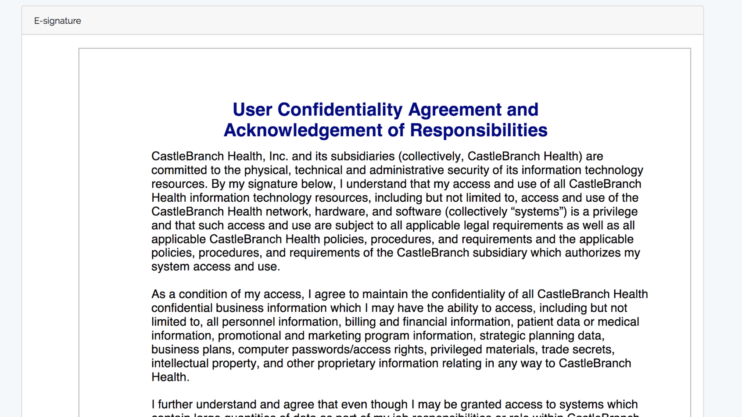742x417 pixels.
Task: Click the line starting 'CastleBranch Health, Inc. and its subsidiaries'
Action: [377, 157]
